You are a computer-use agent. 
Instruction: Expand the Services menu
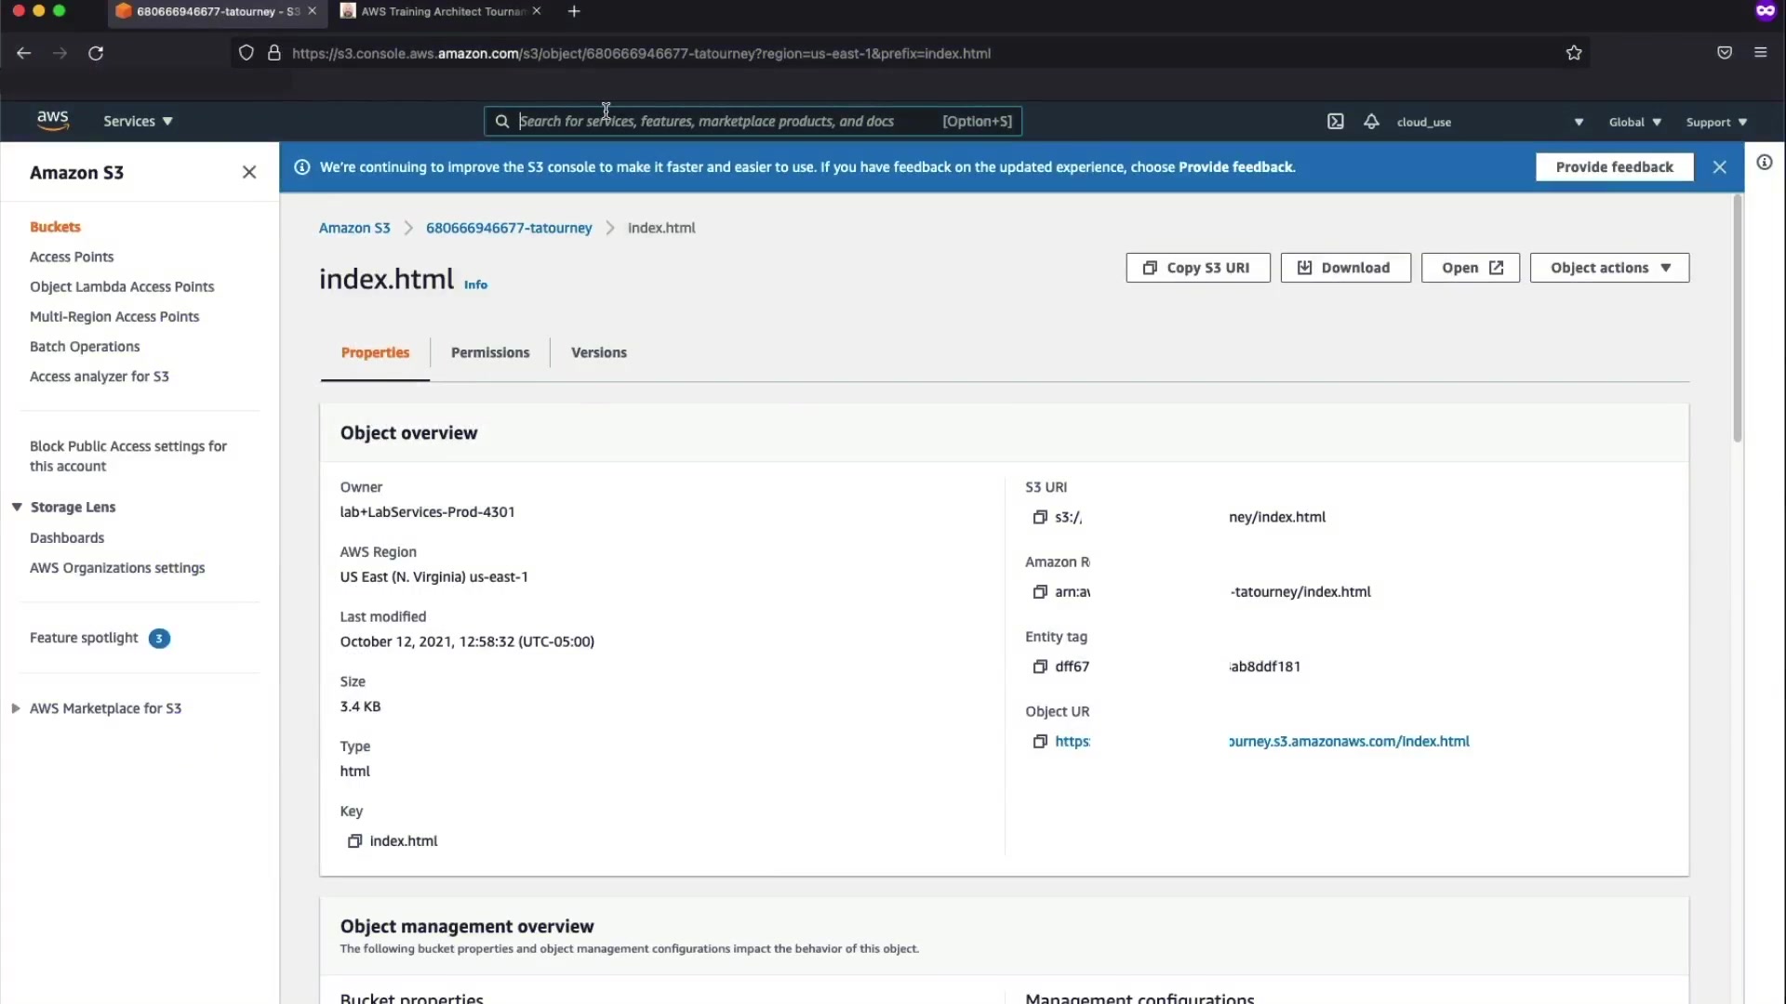point(138,122)
